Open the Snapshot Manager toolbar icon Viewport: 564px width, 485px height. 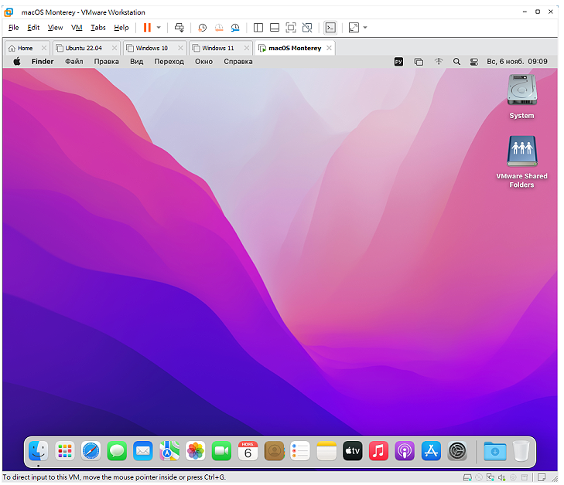[235, 28]
